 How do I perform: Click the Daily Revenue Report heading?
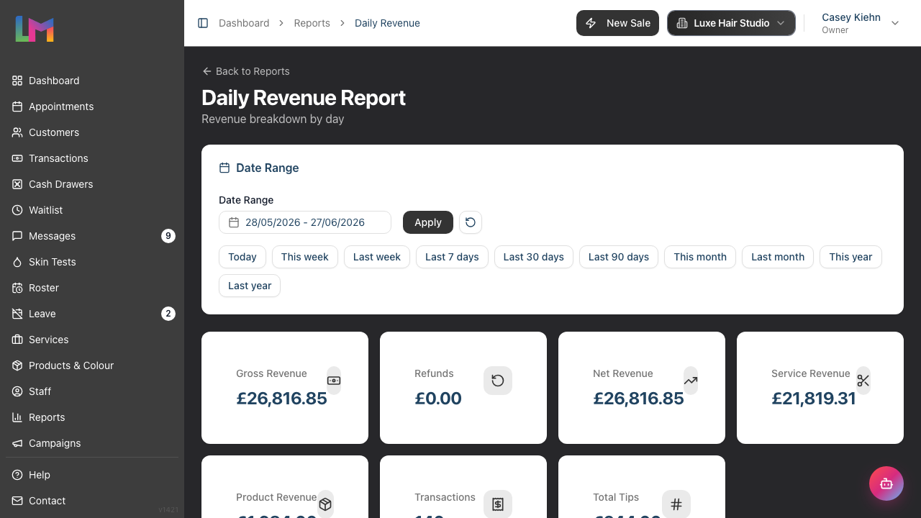[x=304, y=98]
